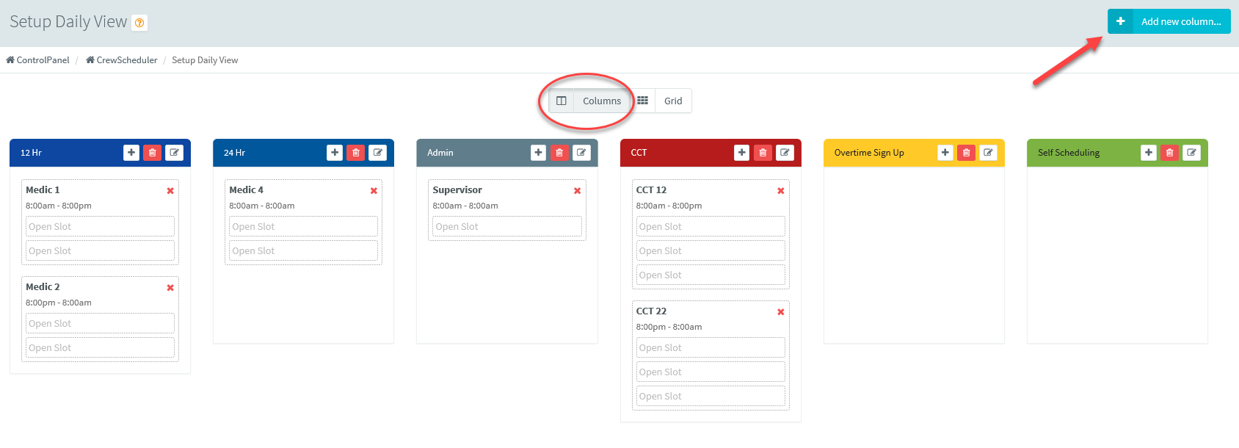
Task: Delete the 12 Hr column
Action: [x=153, y=152]
